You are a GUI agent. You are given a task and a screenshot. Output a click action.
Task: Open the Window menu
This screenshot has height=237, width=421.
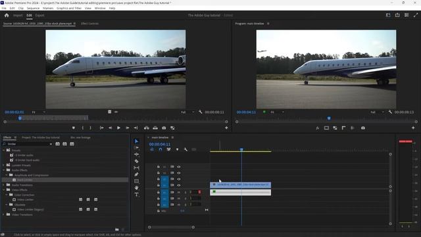(x=100, y=8)
